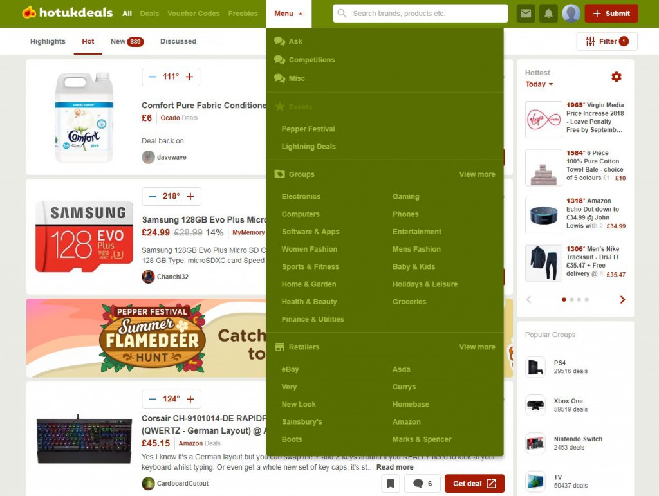The image size is (659, 496).
Task: Open the Hottest widget settings gear
Action: click(x=616, y=77)
